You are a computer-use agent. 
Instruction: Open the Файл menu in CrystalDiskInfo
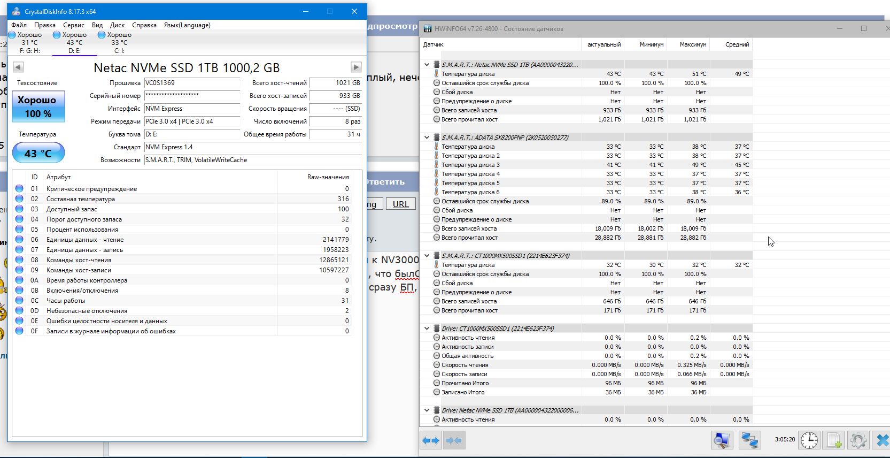(19, 25)
